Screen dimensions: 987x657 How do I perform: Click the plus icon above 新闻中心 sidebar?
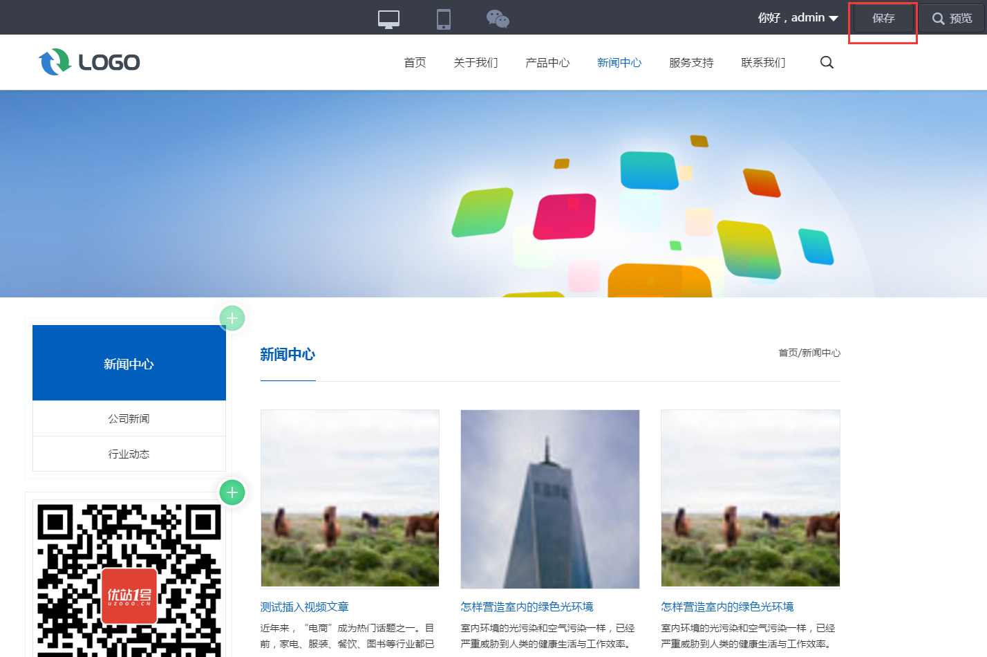pos(232,318)
